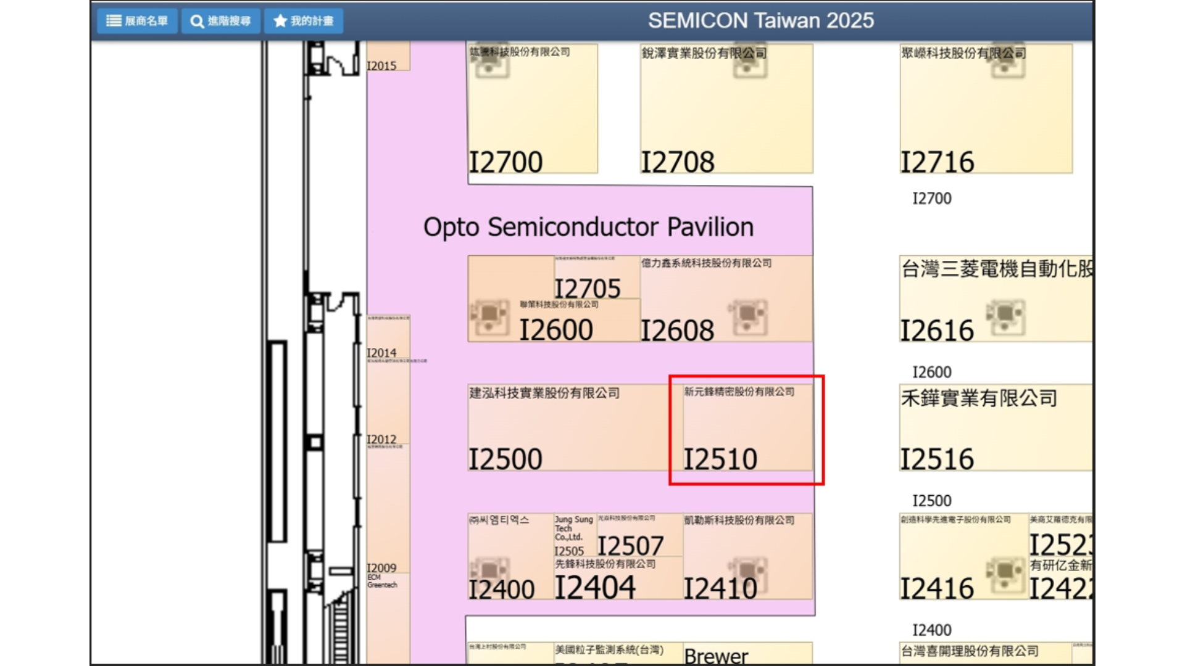Click aisle label I2500 below booth I2516
Viewport: 1185px width, 666px height.
[x=932, y=501]
